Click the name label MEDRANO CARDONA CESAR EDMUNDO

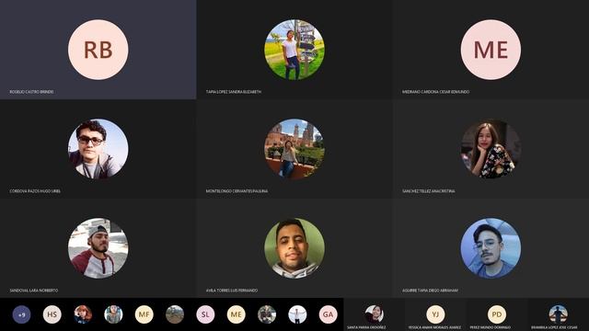point(435,92)
